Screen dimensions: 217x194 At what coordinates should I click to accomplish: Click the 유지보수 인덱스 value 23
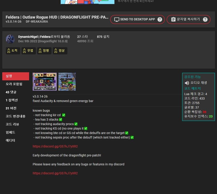211,117
